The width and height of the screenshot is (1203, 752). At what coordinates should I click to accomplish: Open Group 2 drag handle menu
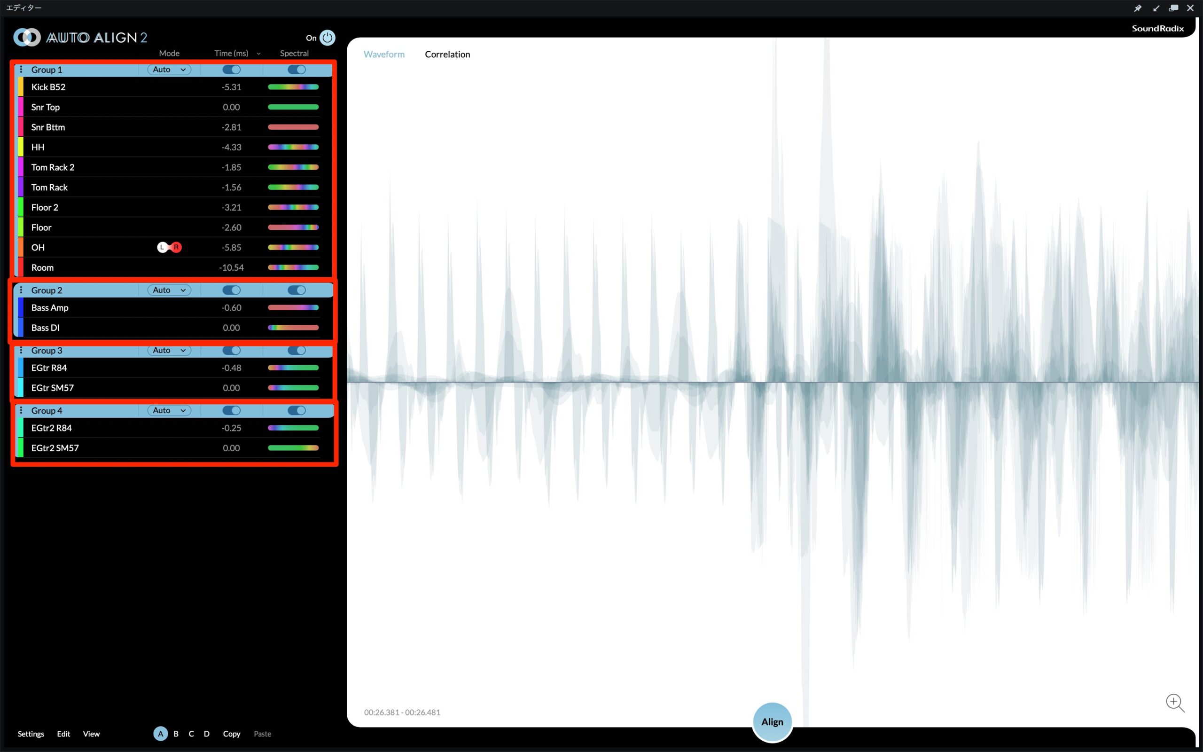pyautogui.click(x=21, y=290)
